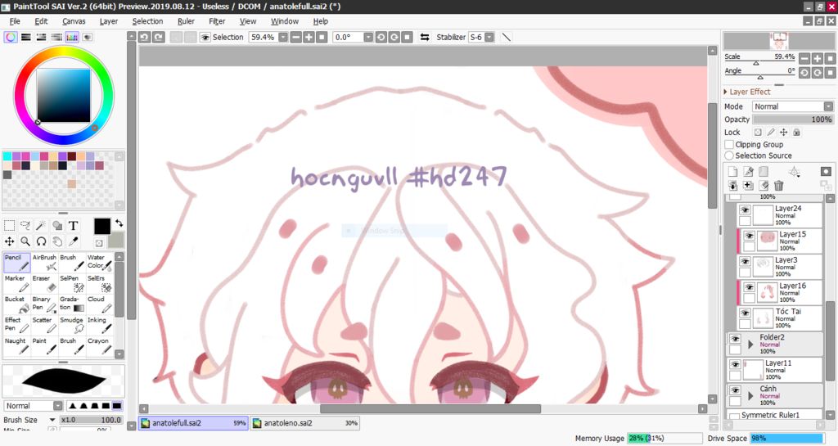838x446 pixels.
Task: Delete the selected layer with trash icon
Action: click(779, 185)
